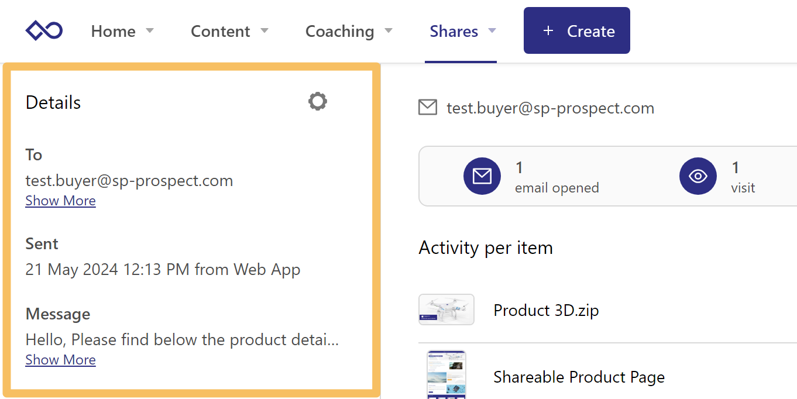Click test.buyer@sp-prospect.com header email
This screenshot has height=399, width=797.
click(x=551, y=108)
